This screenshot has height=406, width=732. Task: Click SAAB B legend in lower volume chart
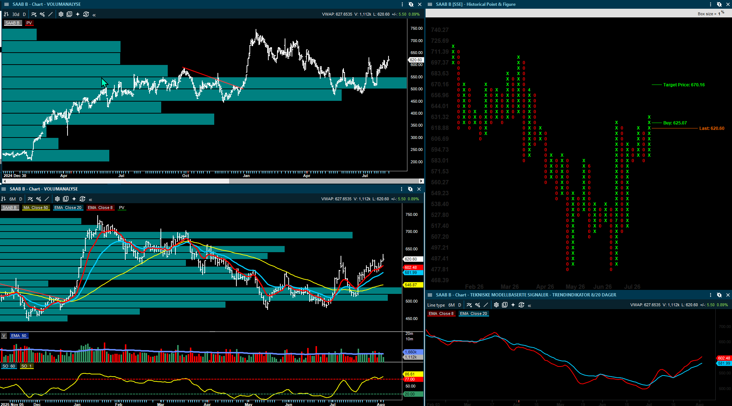[x=9, y=208]
